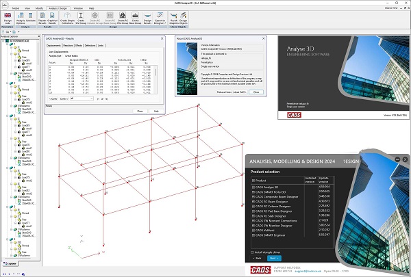Click results table vertical scrollbar

click(156, 79)
